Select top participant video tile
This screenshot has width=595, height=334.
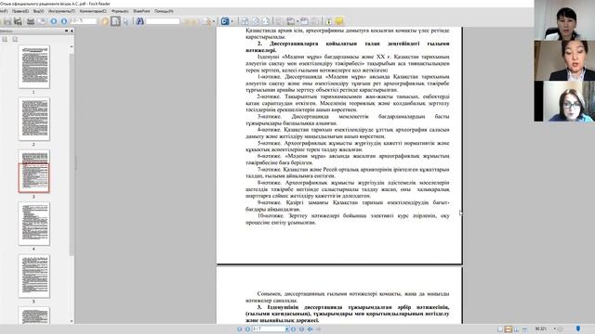coord(564,20)
